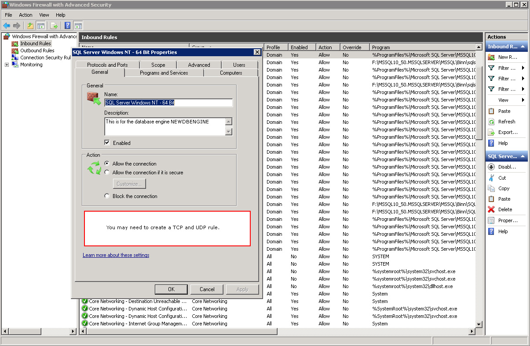Image resolution: width=530 pixels, height=346 pixels.
Task: Click rules list horizontal scrollbar right arrow
Action: coord(472,331)
